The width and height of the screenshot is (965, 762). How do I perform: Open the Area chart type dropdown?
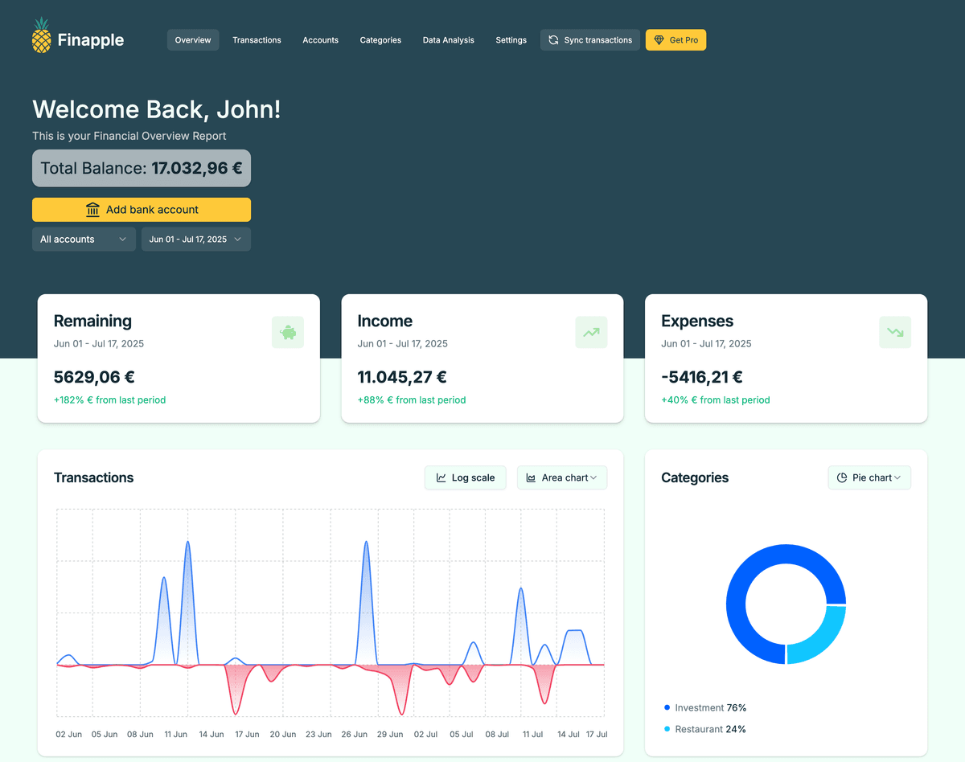click(x=561, y=477)
